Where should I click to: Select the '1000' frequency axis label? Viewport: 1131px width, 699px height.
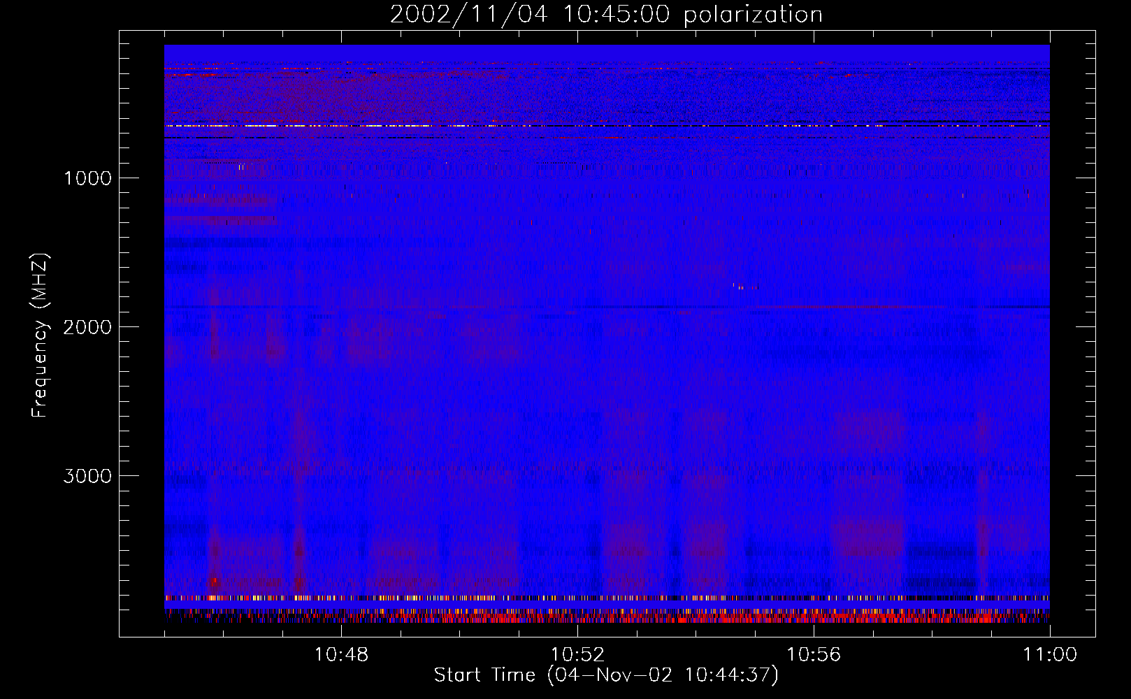(x=87, y=178)
